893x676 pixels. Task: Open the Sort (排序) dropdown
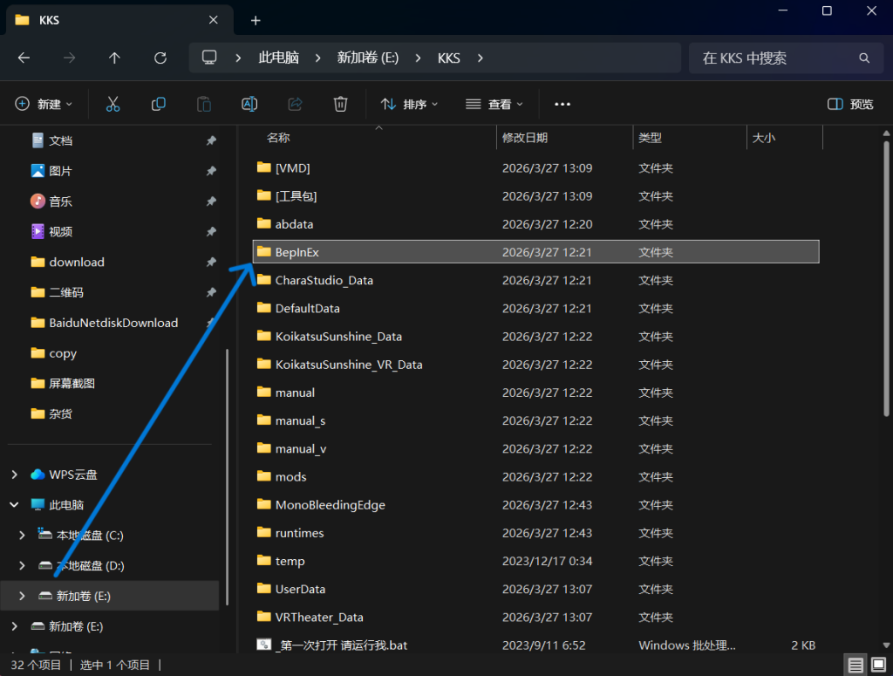(x=410, y=104)
